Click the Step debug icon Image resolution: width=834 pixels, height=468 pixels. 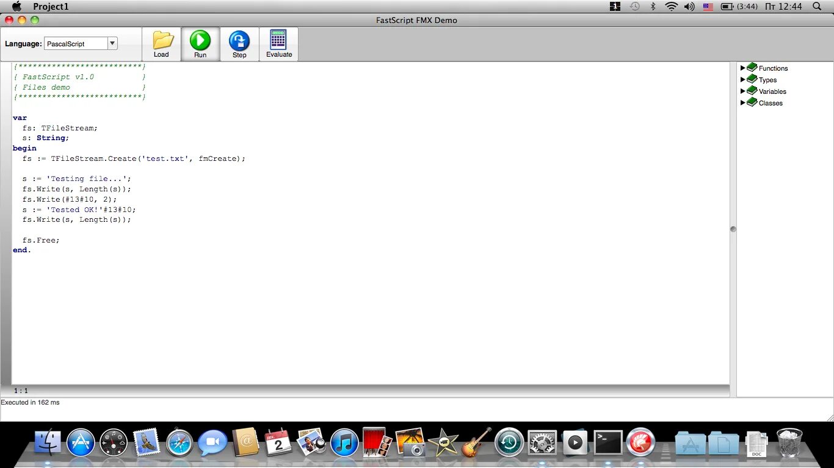239,41
